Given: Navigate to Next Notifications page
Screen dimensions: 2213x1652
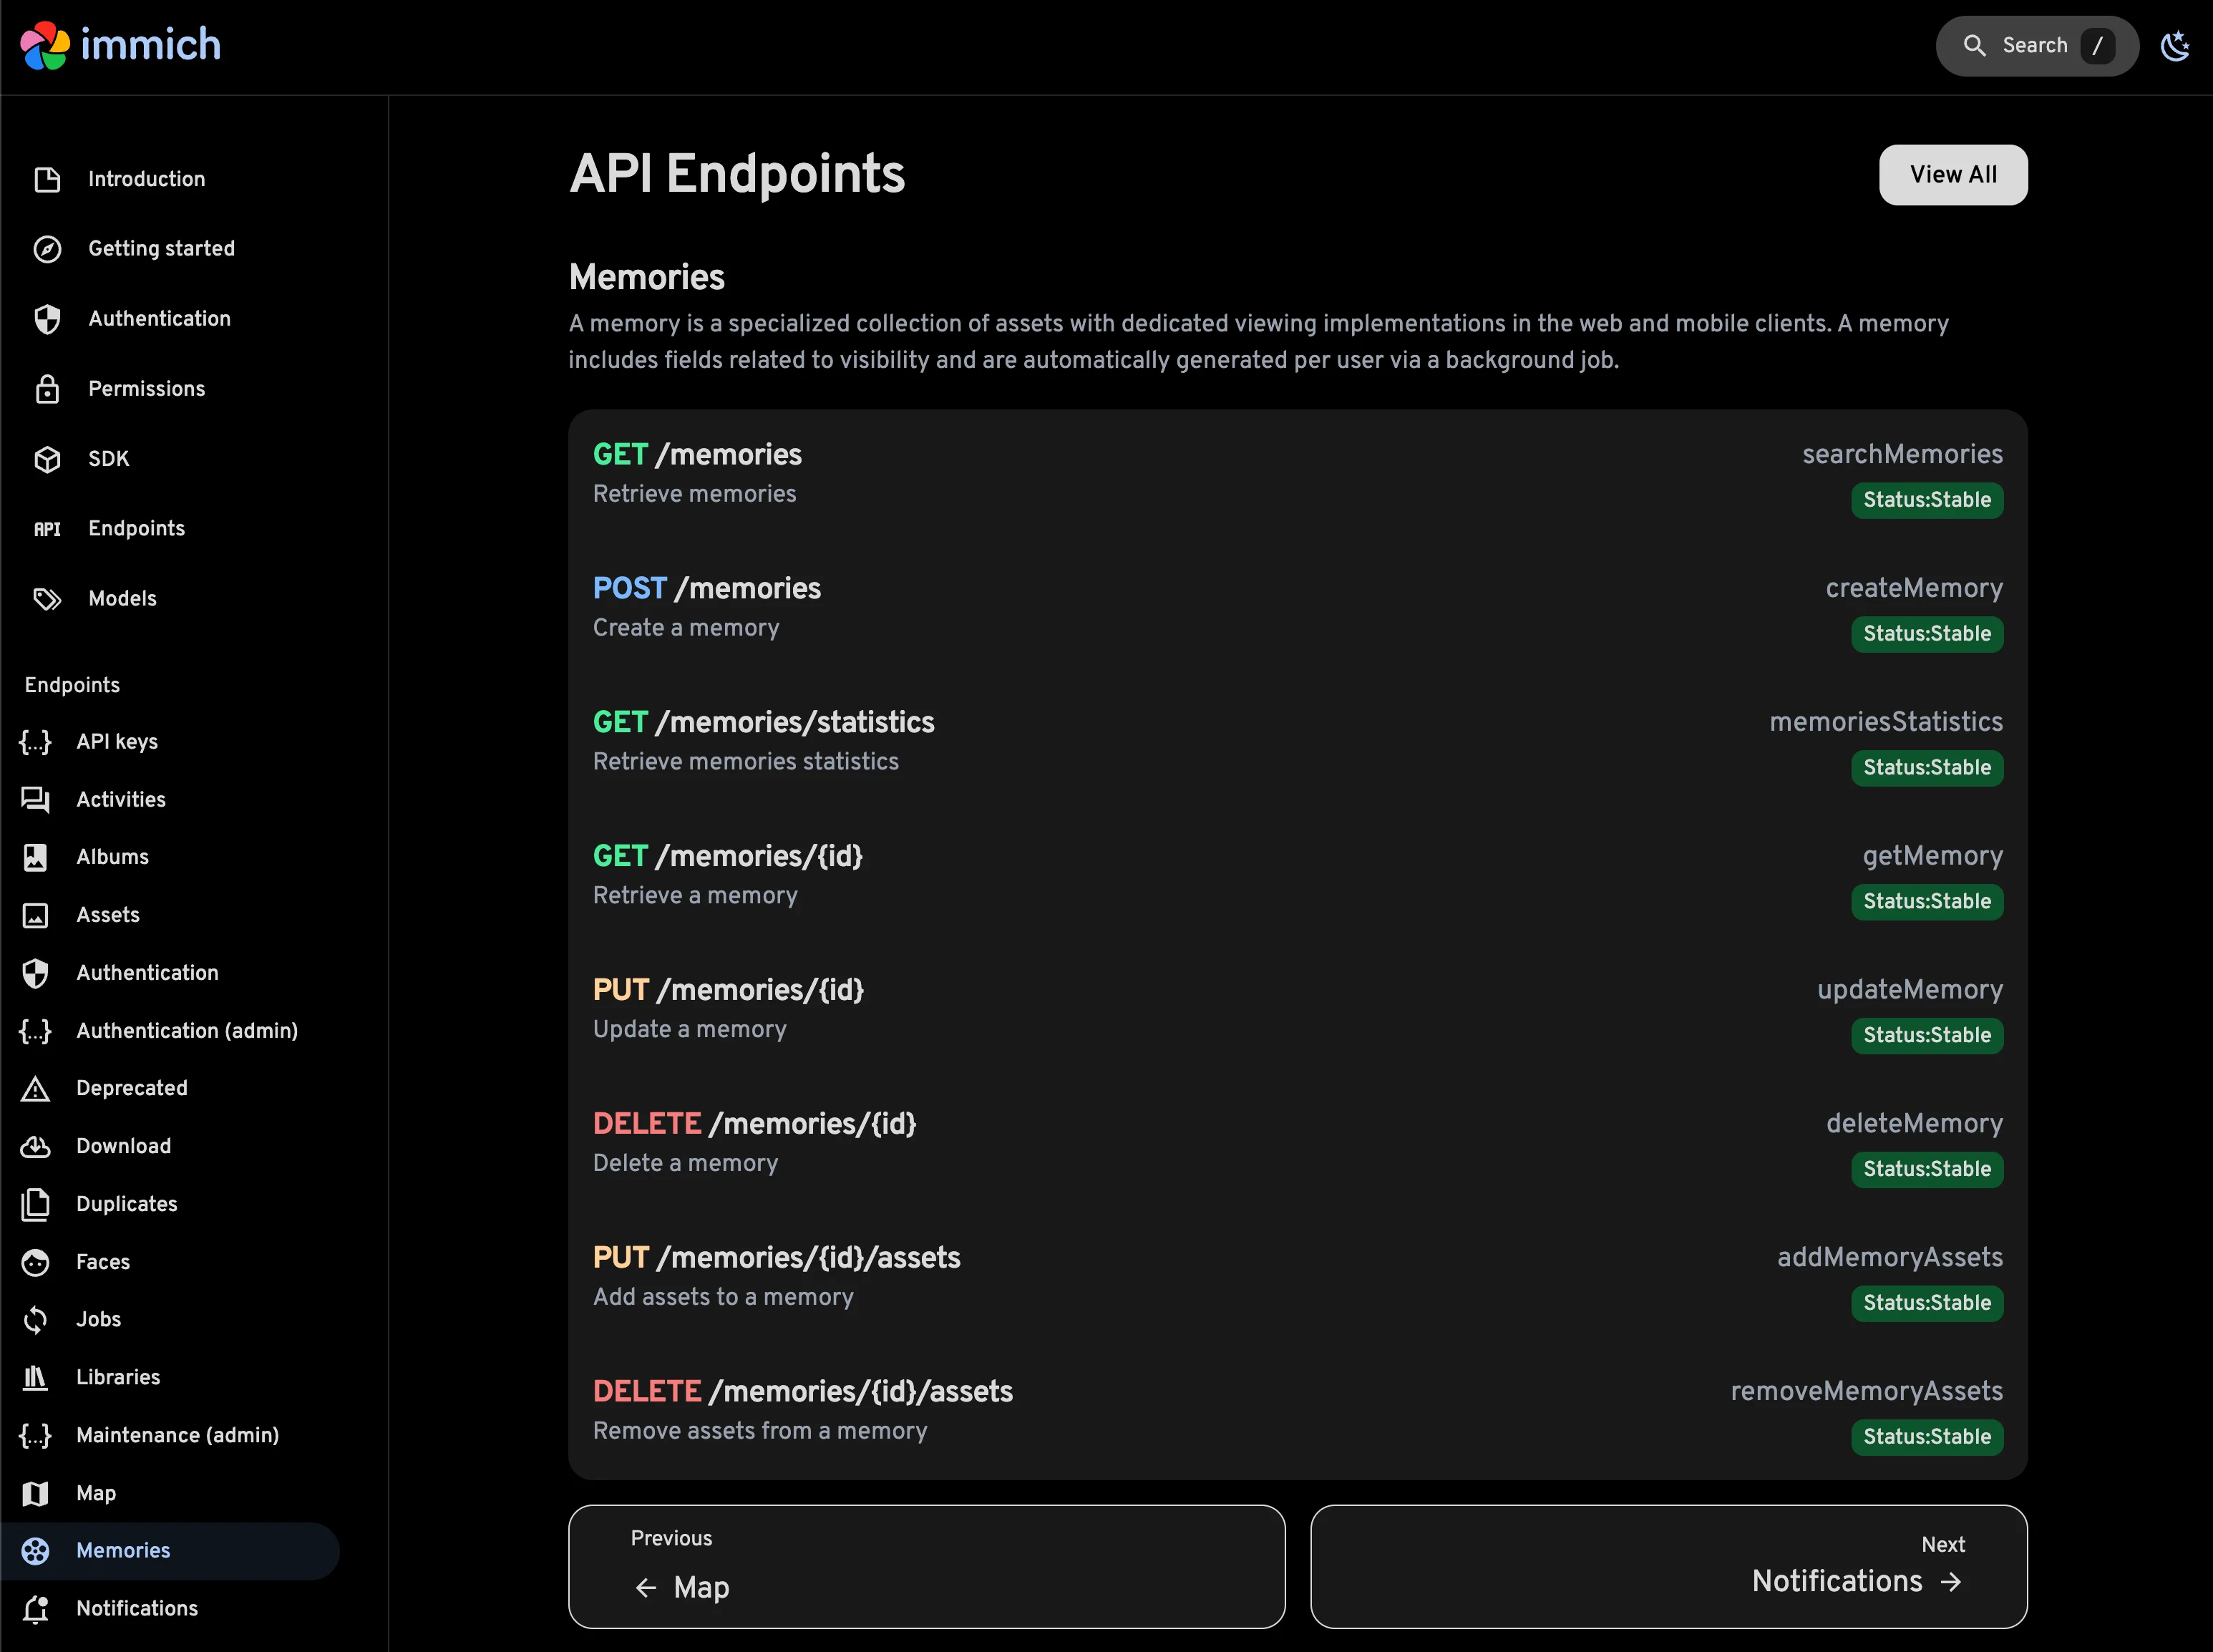Looking at the screenshot, I should tap(1668, 1566).
